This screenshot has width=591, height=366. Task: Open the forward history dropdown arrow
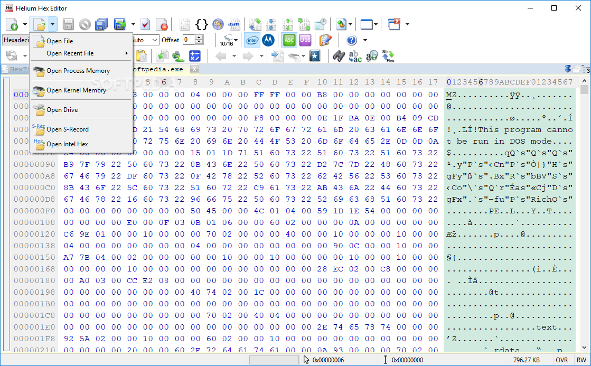click(261, 56)
